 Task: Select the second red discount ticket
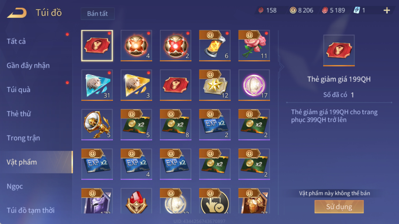coord(176,85)
